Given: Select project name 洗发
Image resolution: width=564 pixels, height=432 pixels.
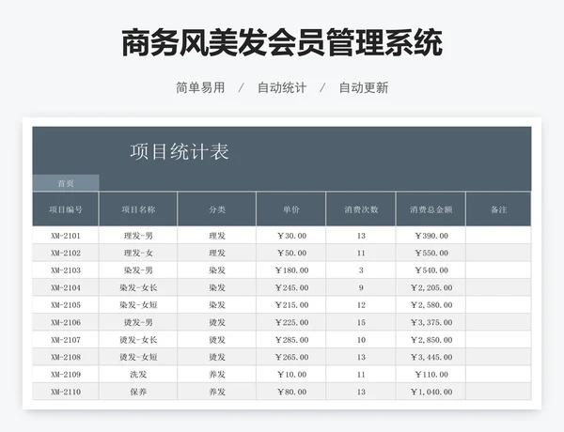Looking at the screenshot, I should pos(138,375).
